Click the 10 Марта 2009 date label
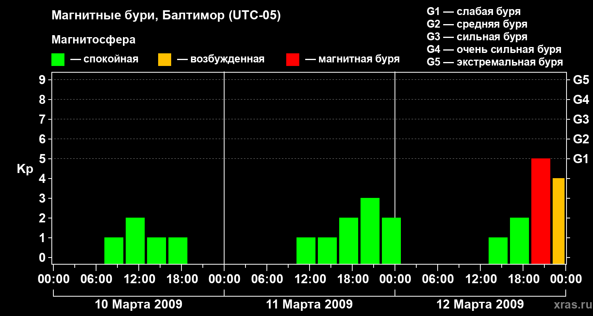Viewport: 593px width, 316px height. pos(139,305)
